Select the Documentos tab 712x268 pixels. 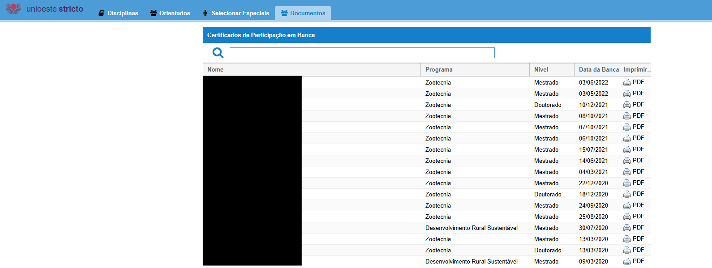click(x=303, y=13)
